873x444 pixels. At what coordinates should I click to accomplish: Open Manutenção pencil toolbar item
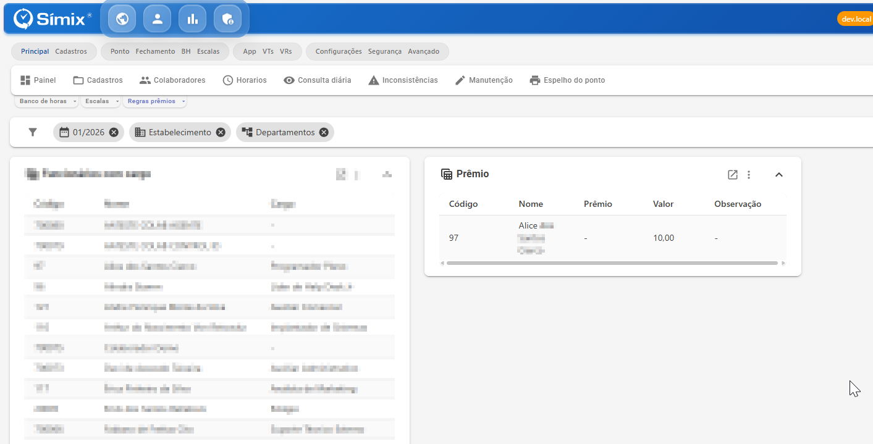pos(484,80)
